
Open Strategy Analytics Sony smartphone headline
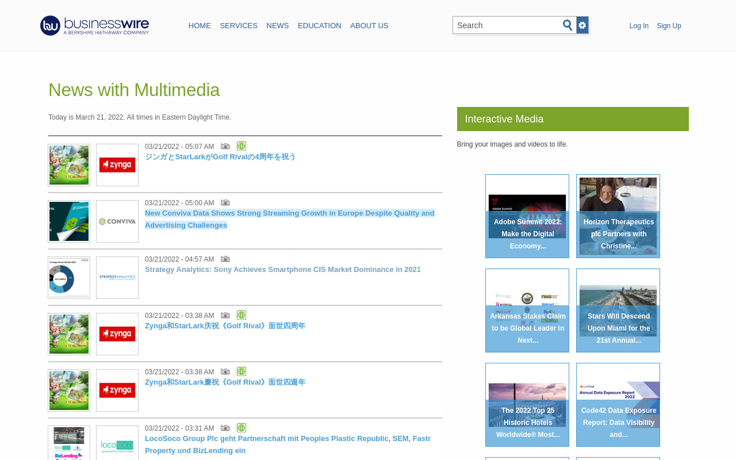tap(283, 270)
